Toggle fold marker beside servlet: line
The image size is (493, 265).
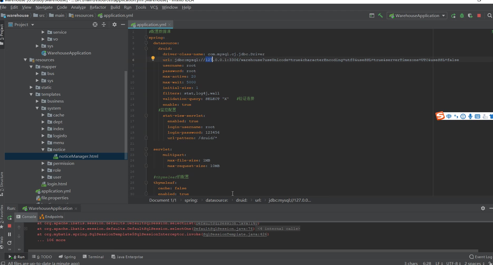[x=146, y=149]
